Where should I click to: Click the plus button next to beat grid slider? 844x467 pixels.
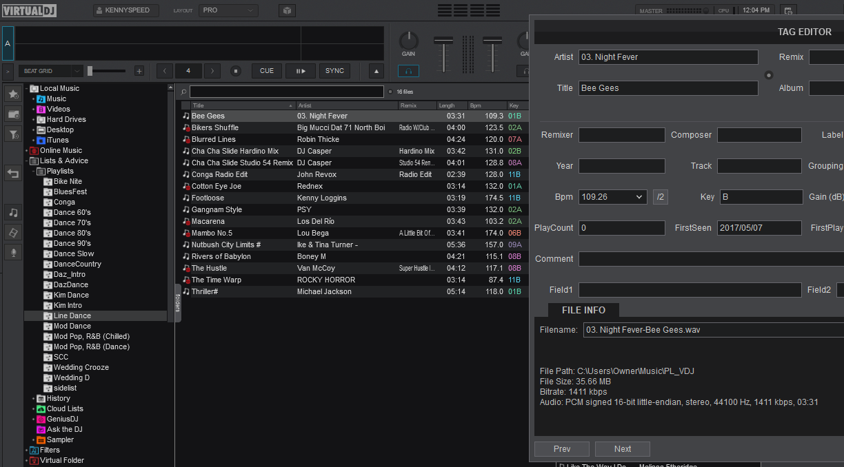click(139, 71)
